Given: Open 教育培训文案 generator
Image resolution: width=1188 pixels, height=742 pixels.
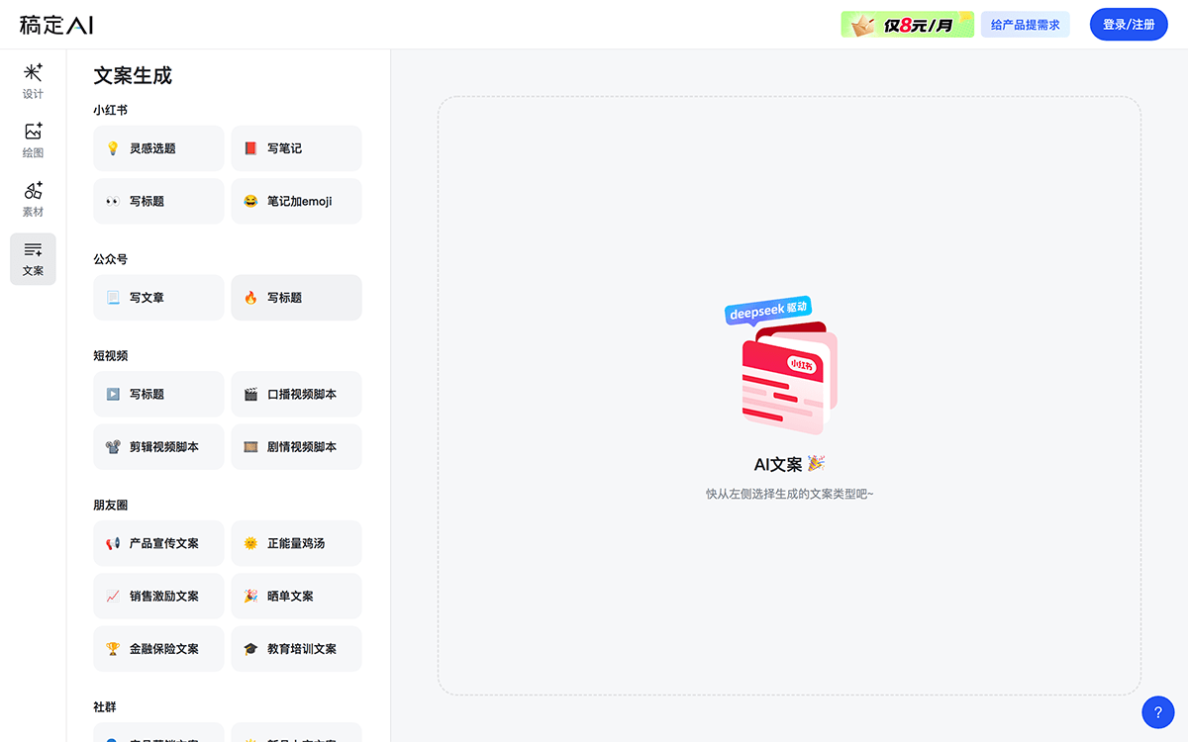Looking at the screenshot, I should tap(296, 648).
